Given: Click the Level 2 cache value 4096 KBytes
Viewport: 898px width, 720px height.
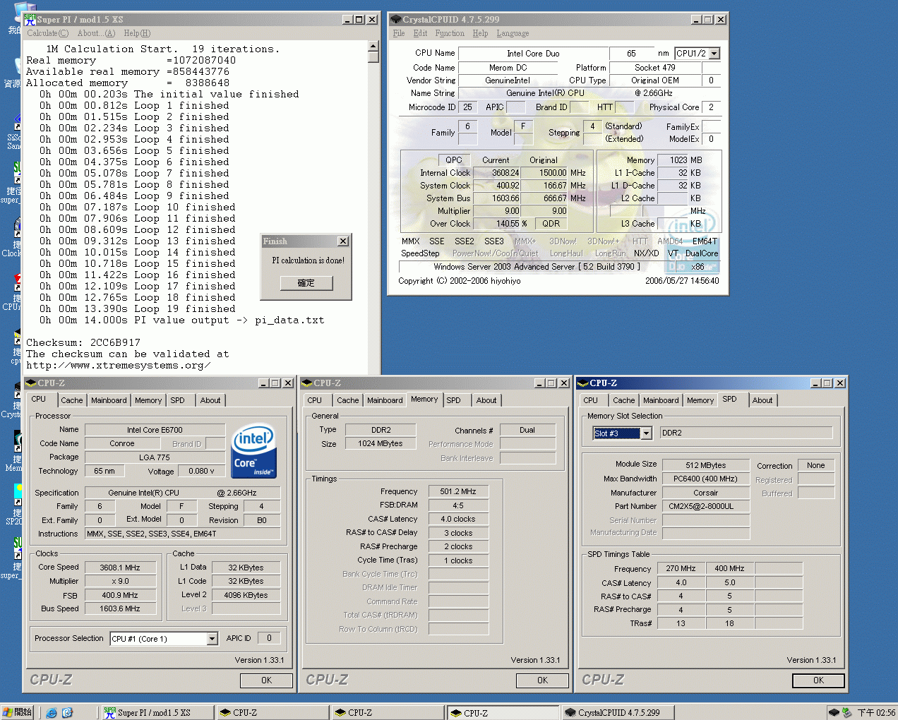Looking at the screenshot, I should [x=246, y=595].
